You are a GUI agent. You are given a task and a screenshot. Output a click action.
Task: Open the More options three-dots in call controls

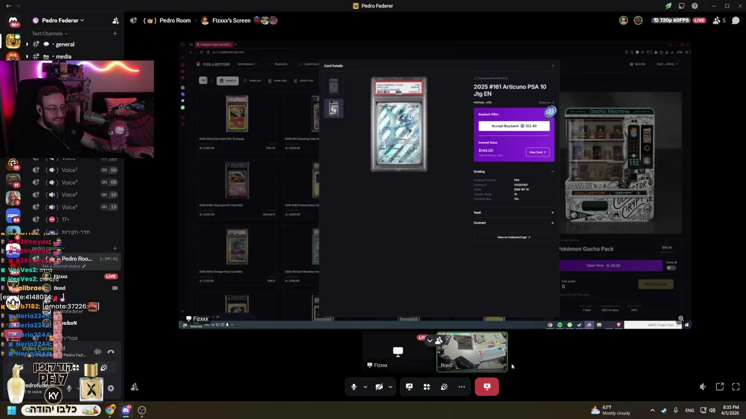(x=462, y=386)
